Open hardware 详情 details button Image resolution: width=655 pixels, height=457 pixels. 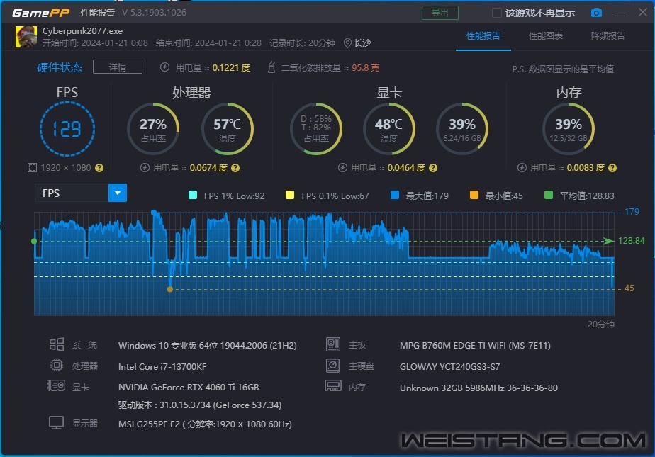118,67
